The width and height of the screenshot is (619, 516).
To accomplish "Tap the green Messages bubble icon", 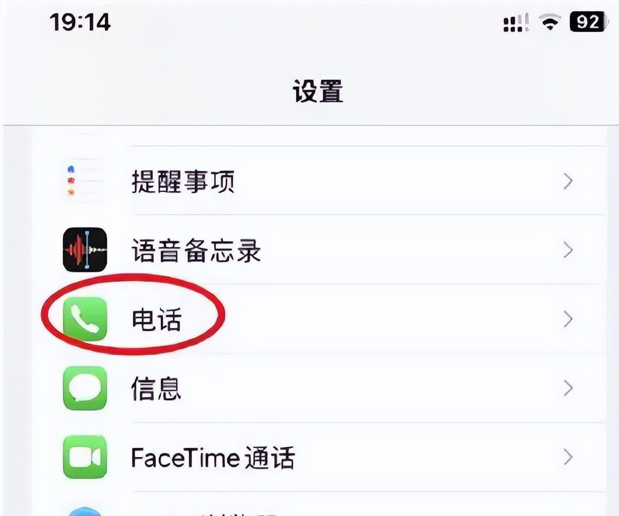I will click(85, 388).
